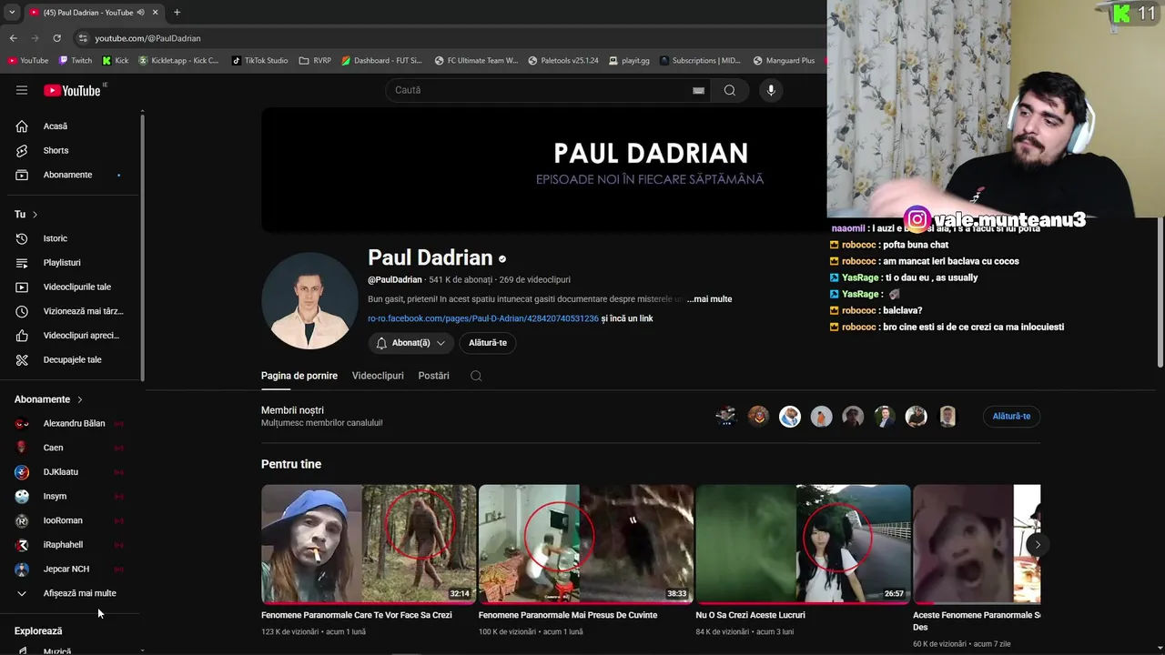Expand Abonamente section header
The width and height of the screenshot is (1165, 655).
(48, 399)
